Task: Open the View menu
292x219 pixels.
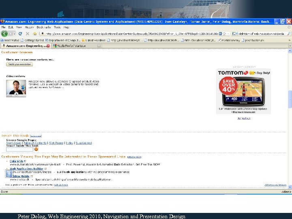Action: click(x=19, y=27)
